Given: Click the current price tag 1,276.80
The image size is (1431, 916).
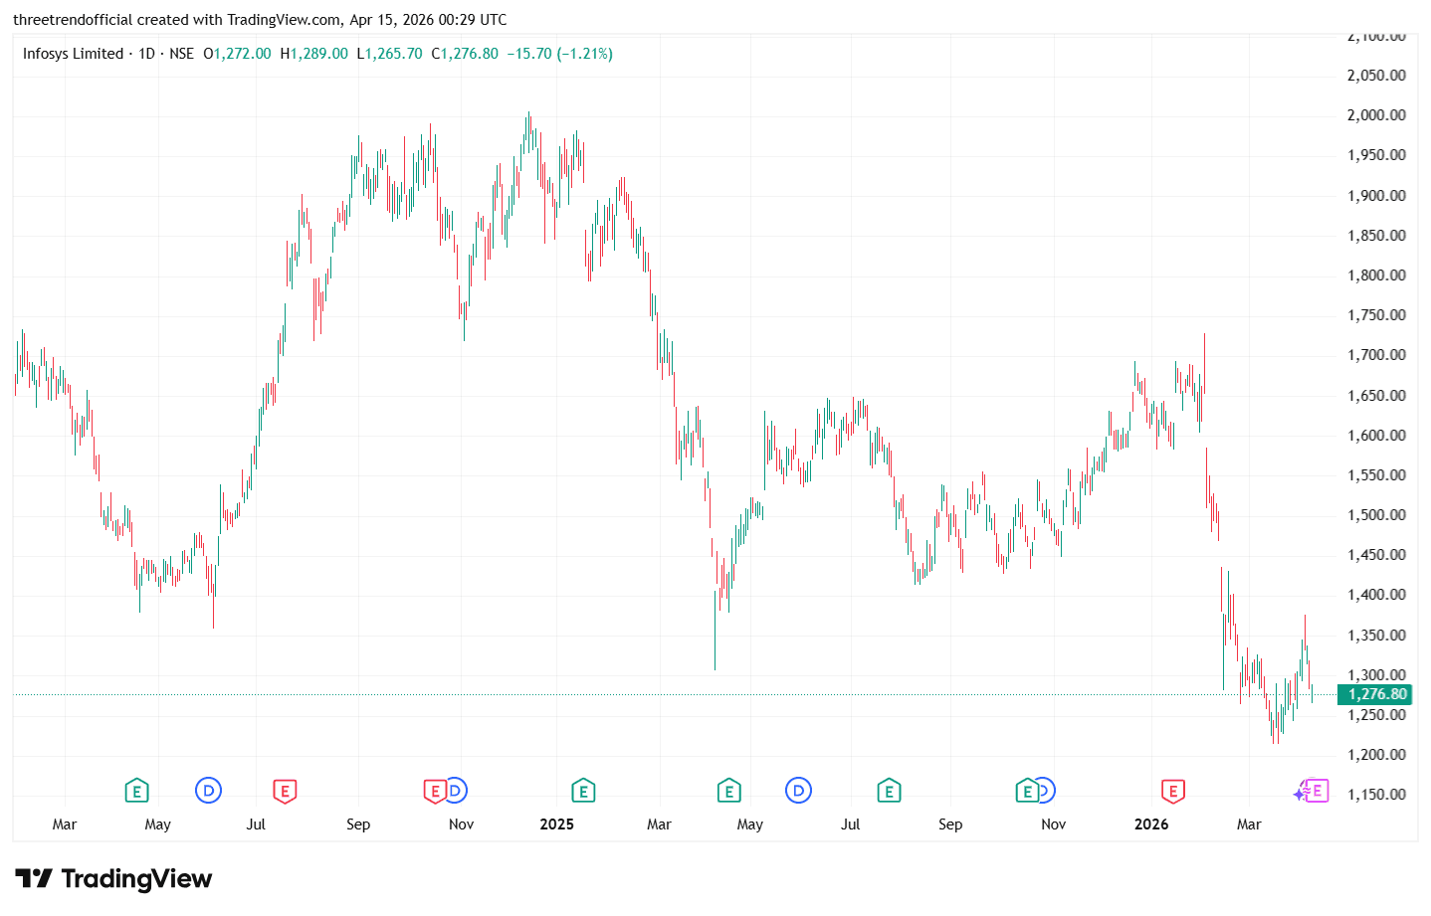Looking at the screenshot, I should coord(1374,694).
